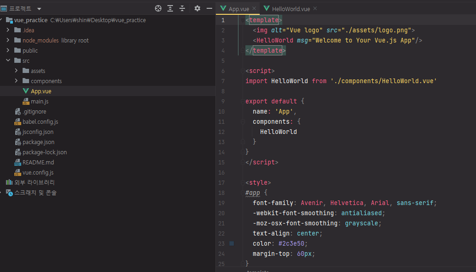Close the HelloWorld.vue editor tab
This screenshot has width=476, height=272.
tap(315, 8)
